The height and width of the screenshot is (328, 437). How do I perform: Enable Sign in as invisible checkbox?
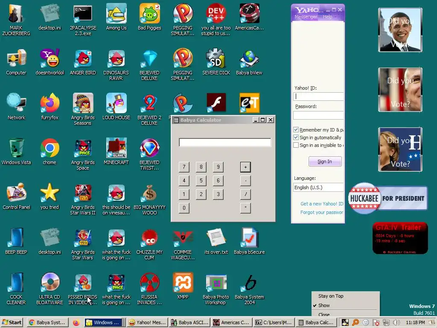point(296,145)
